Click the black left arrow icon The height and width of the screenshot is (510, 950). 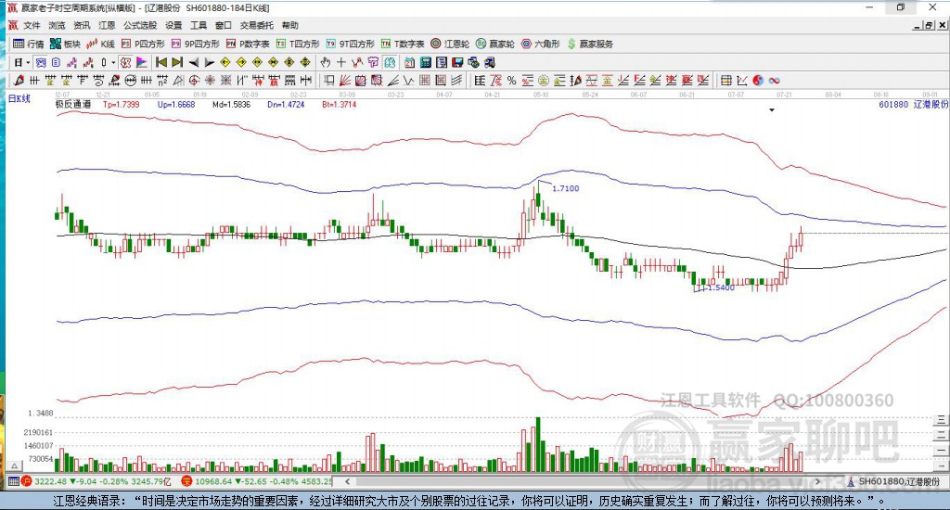[x=193, y=62]
